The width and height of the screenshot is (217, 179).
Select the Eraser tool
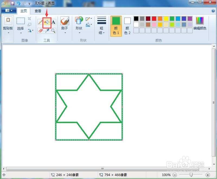click(40, 31)
